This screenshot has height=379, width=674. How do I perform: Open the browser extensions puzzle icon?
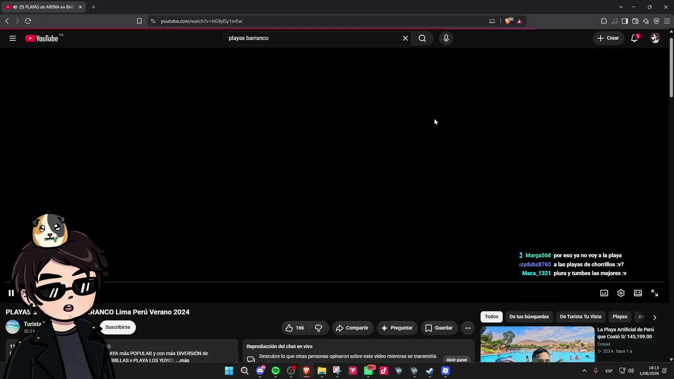[x=604, y=21]
